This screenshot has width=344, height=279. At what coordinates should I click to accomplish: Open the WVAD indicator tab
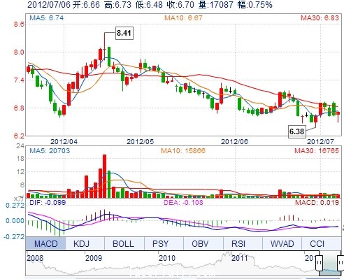282,244
